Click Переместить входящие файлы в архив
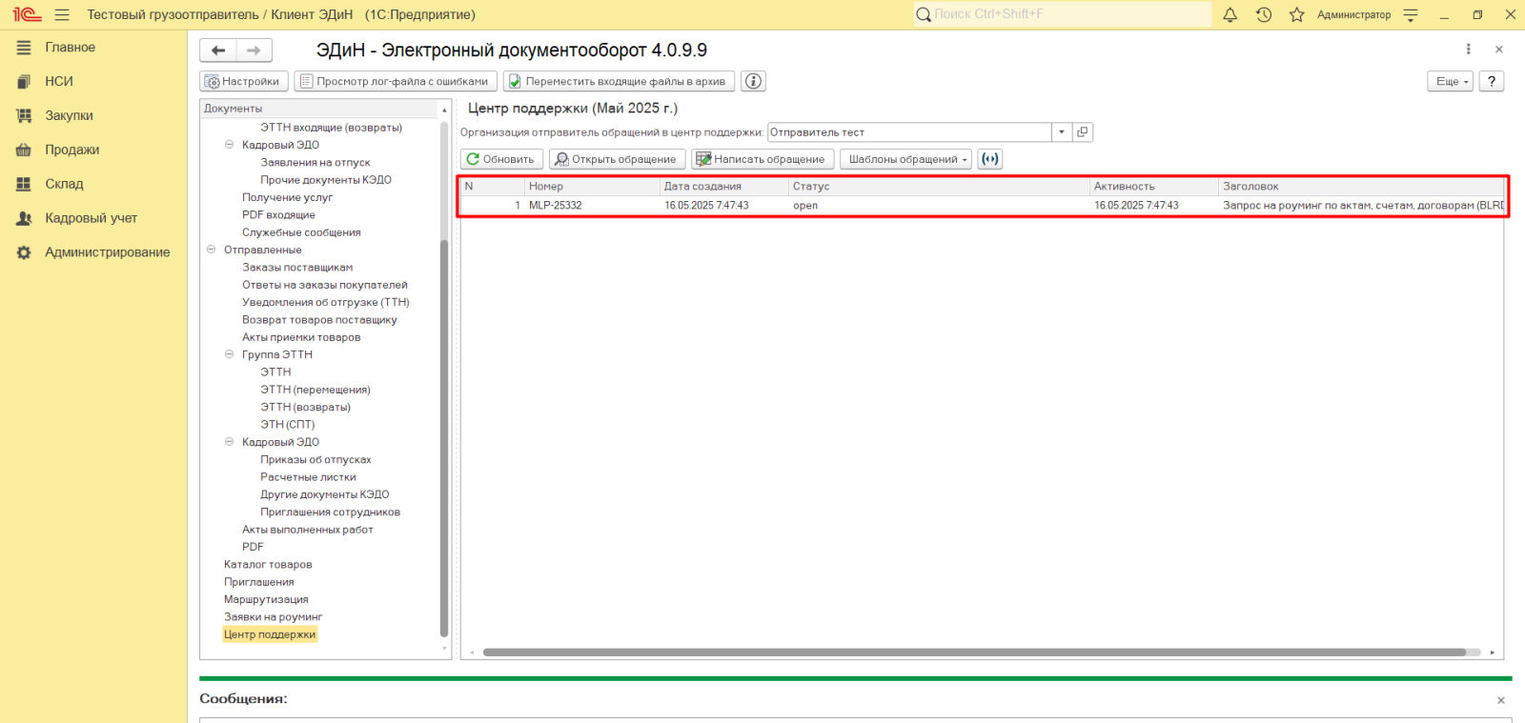 tap(620, 81)
